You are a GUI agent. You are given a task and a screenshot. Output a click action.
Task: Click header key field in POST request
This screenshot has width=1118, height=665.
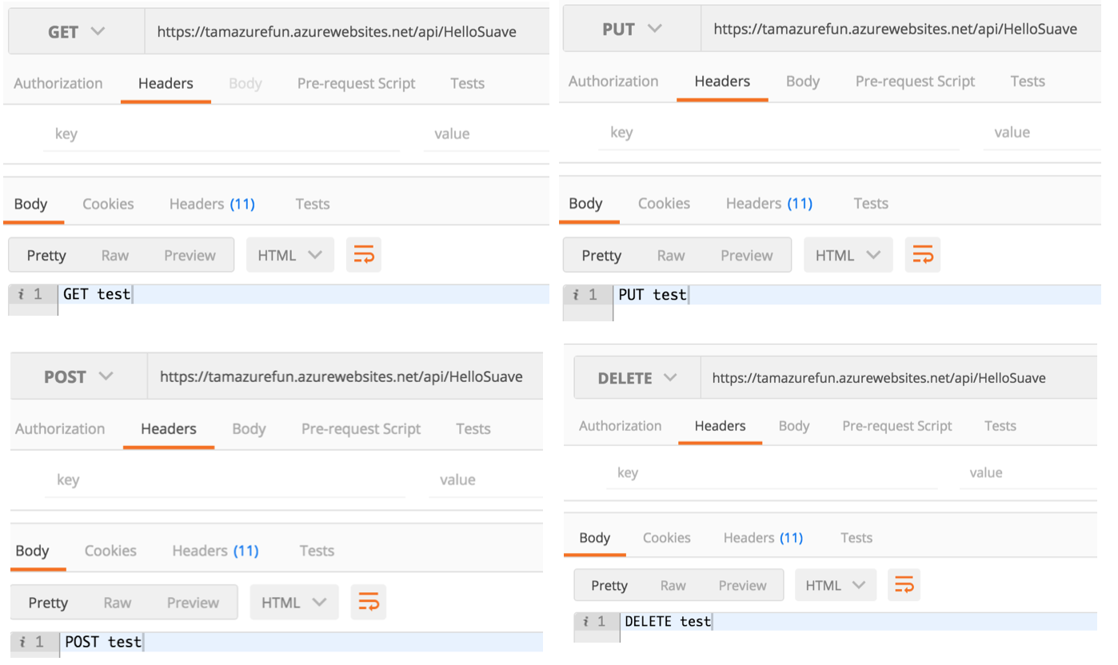point(224,480)
